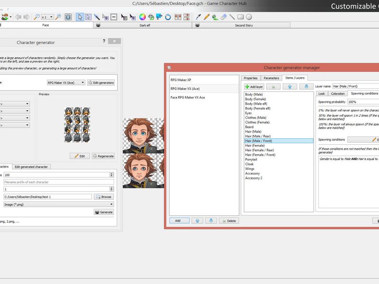Click the back arrow in toolbar
379x284 pixels.
(18, 17)
